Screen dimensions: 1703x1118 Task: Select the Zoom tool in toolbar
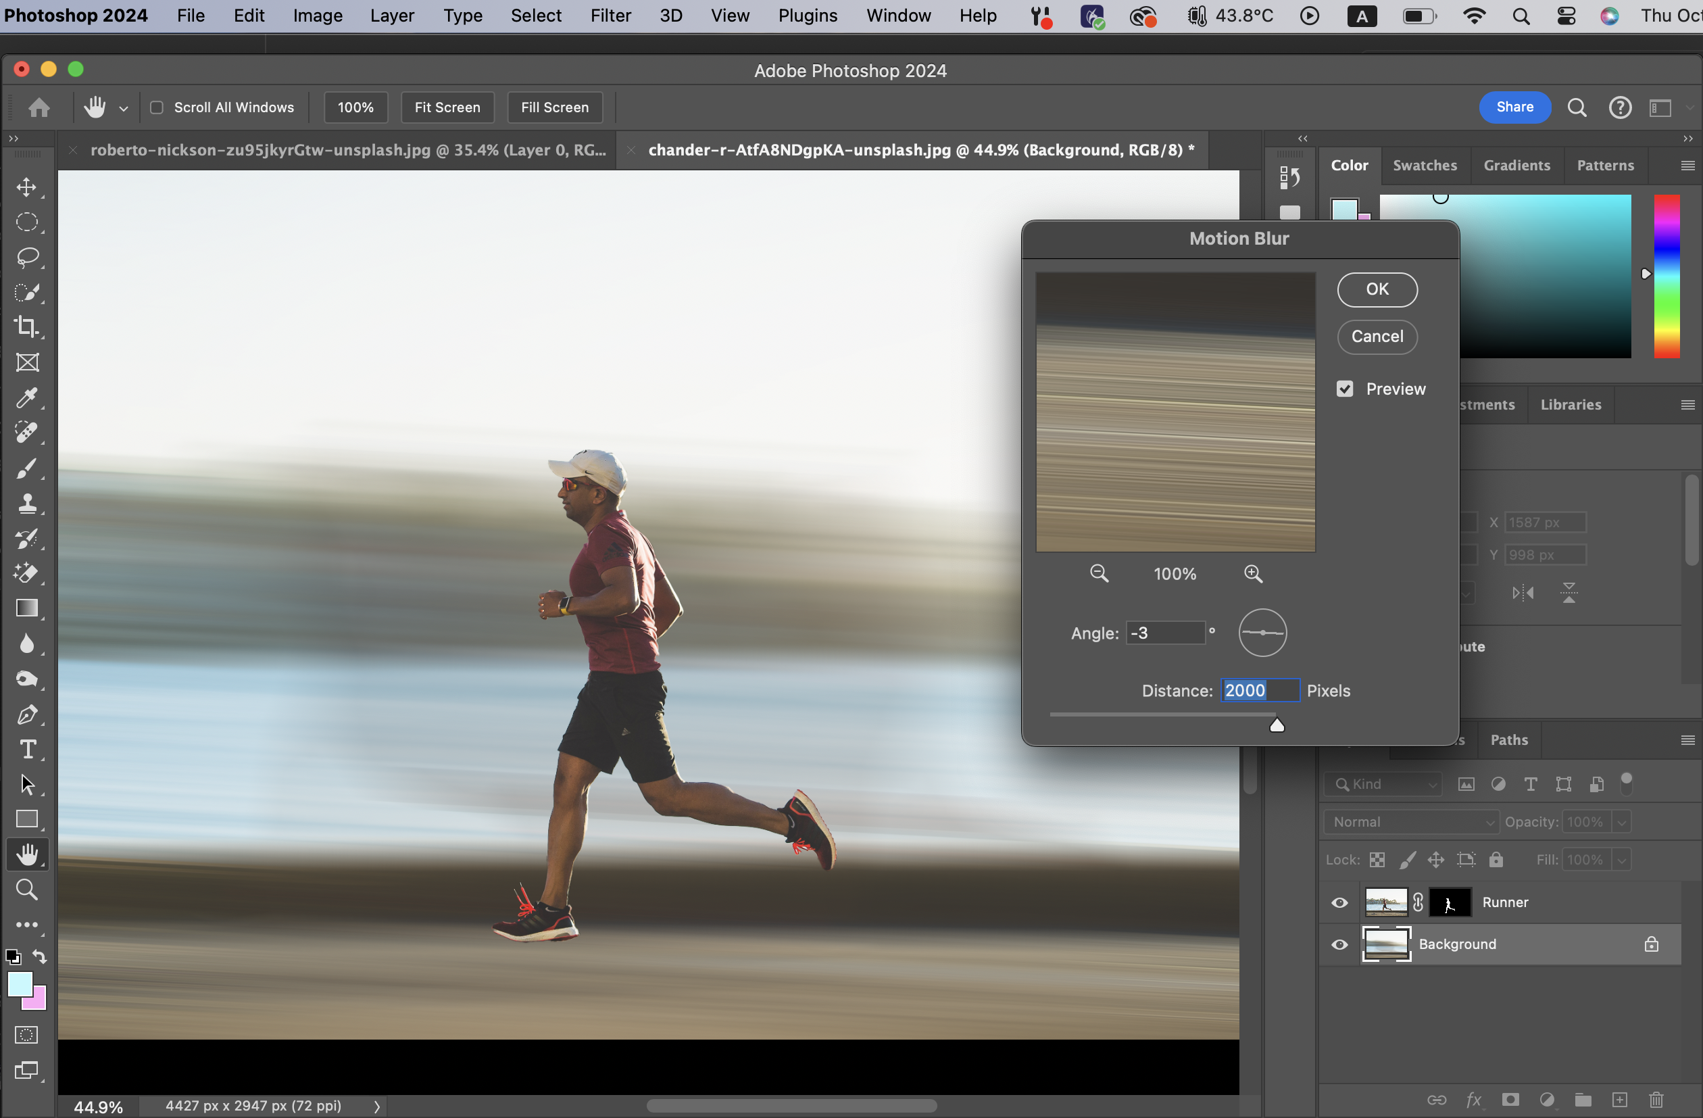pos(27,890)
